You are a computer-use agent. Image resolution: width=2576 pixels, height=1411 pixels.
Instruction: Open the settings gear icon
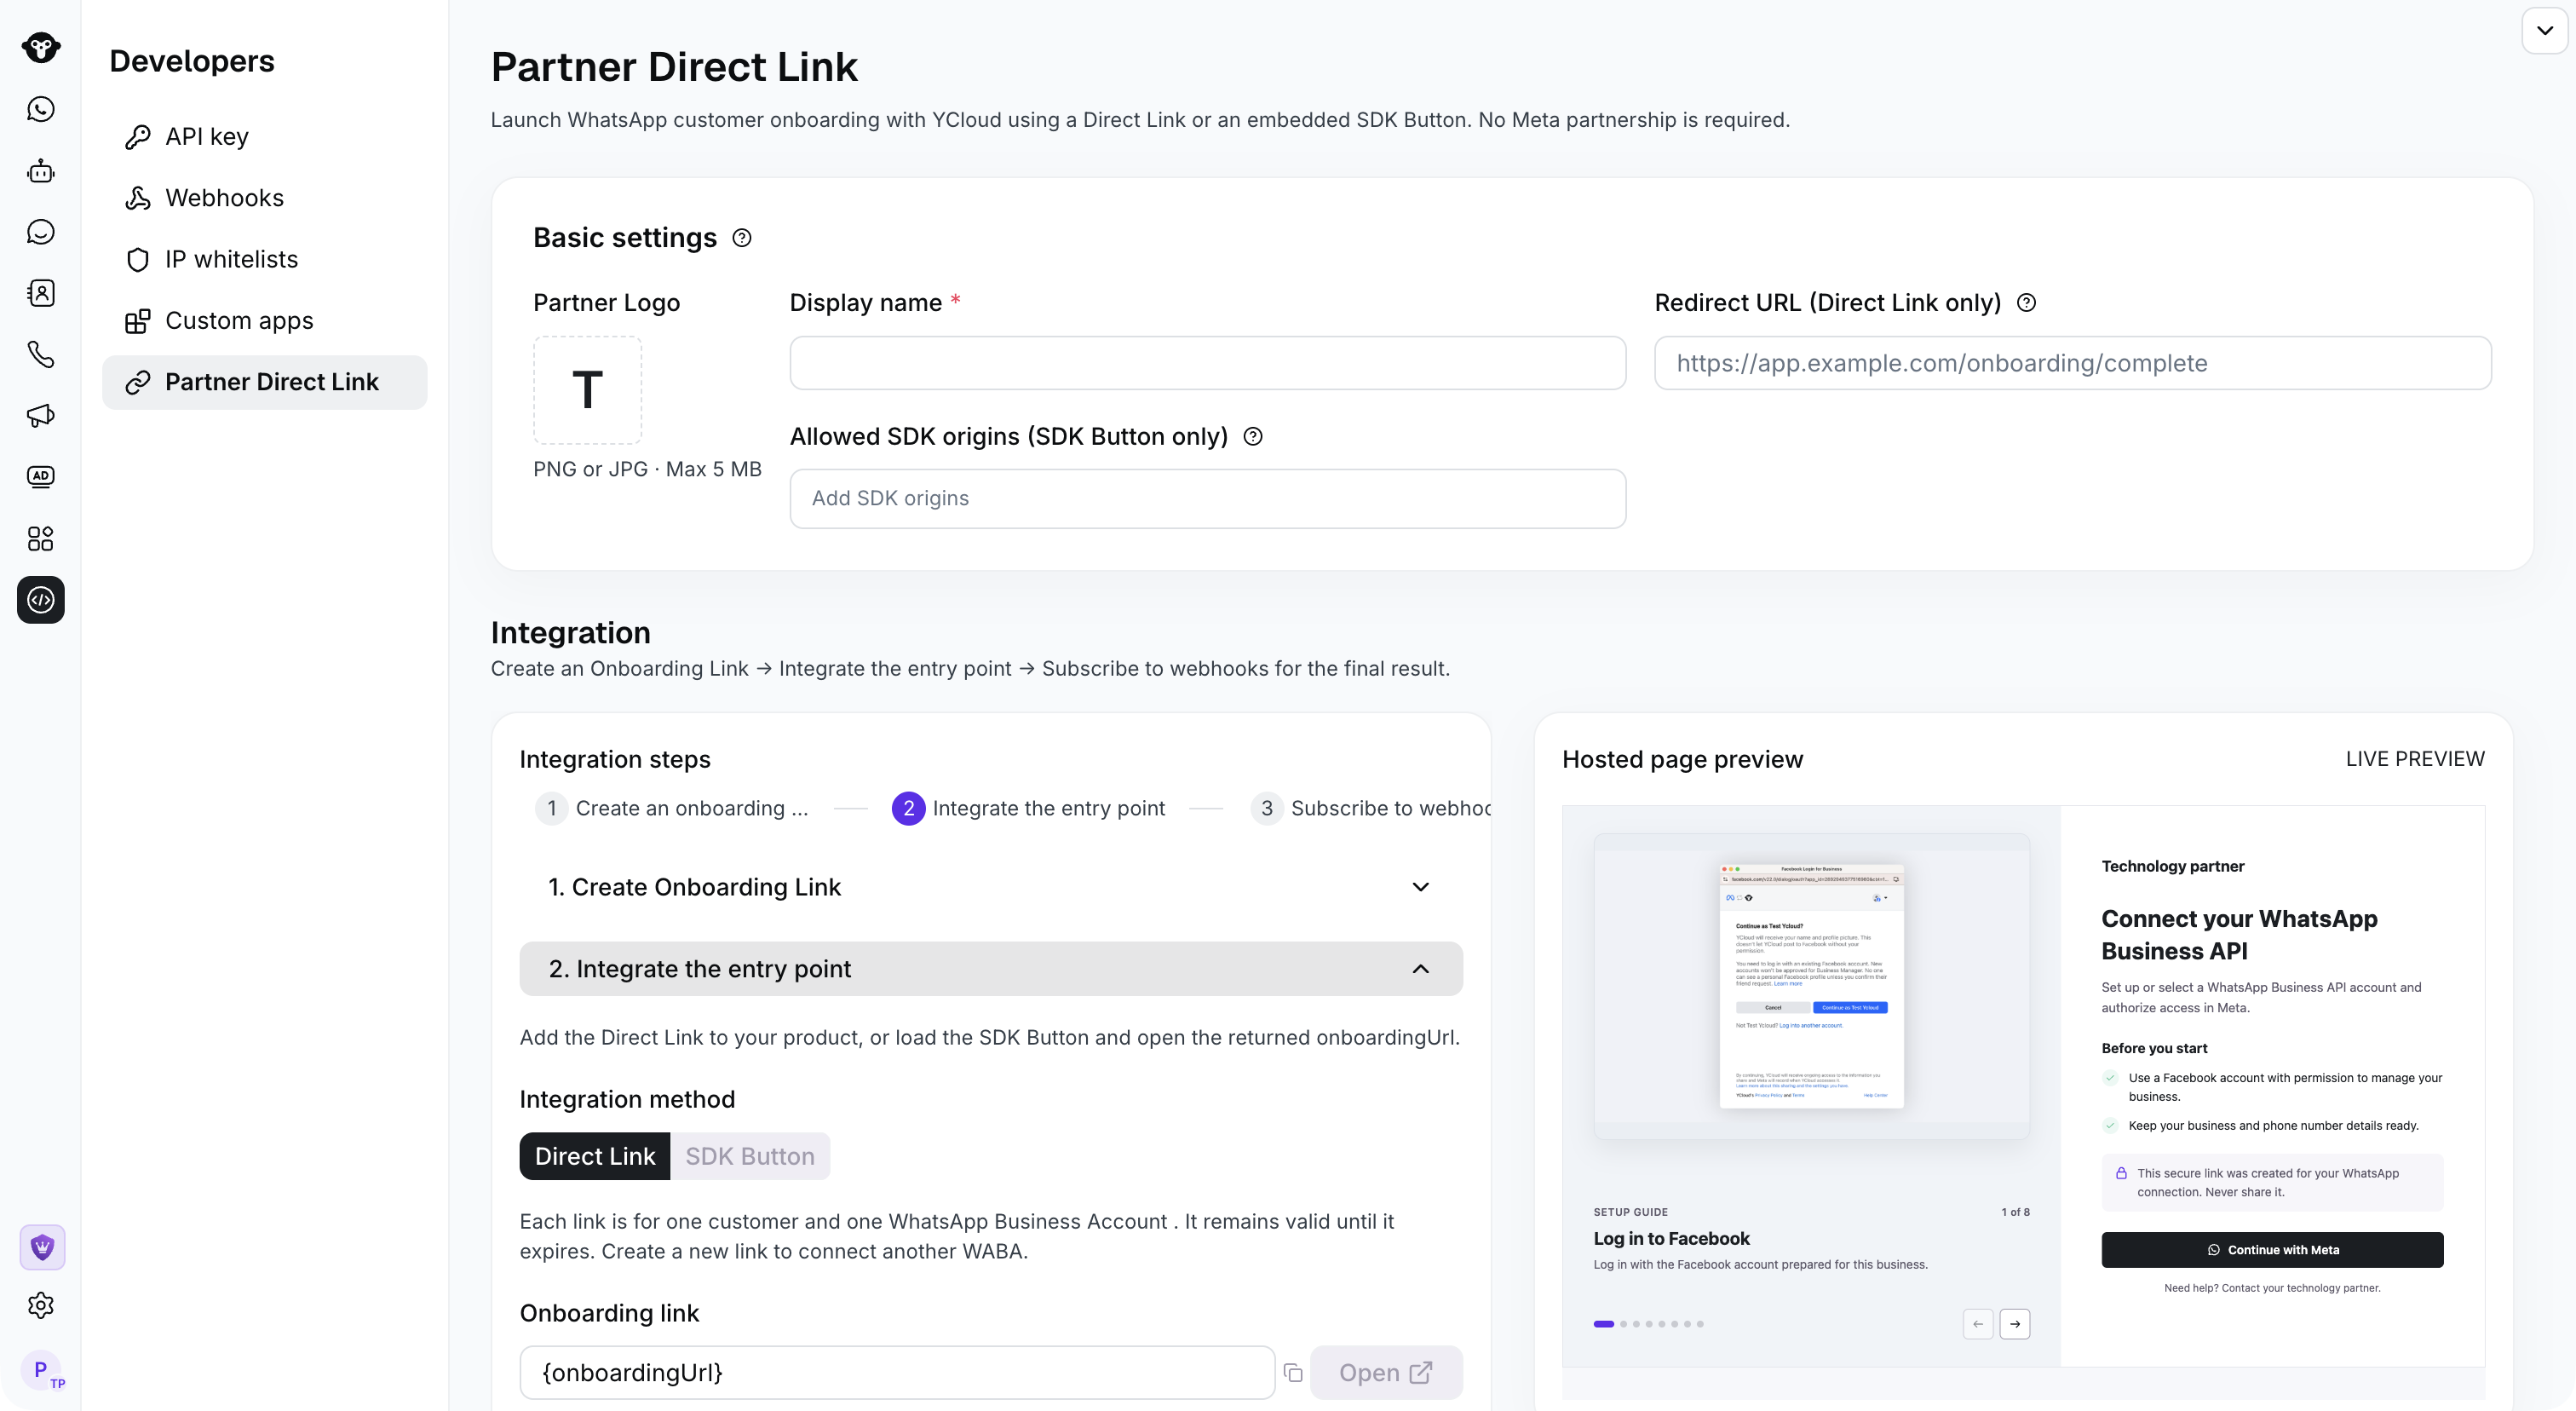pos(40,1305)
